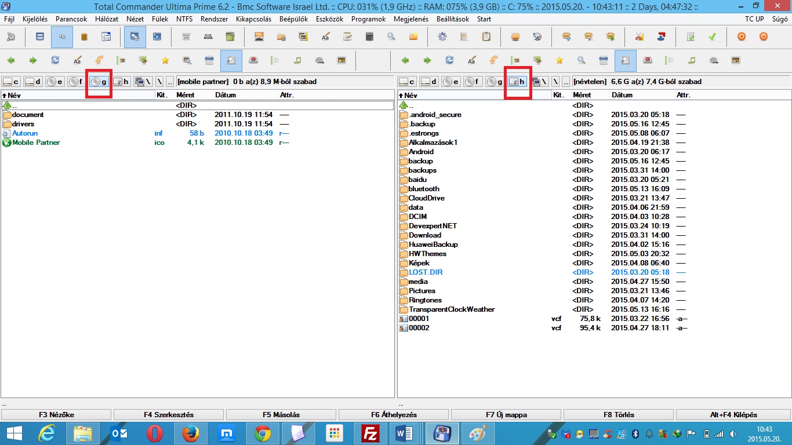Toggle the highlighted dual-window button in main toolbar

(135, 37)
